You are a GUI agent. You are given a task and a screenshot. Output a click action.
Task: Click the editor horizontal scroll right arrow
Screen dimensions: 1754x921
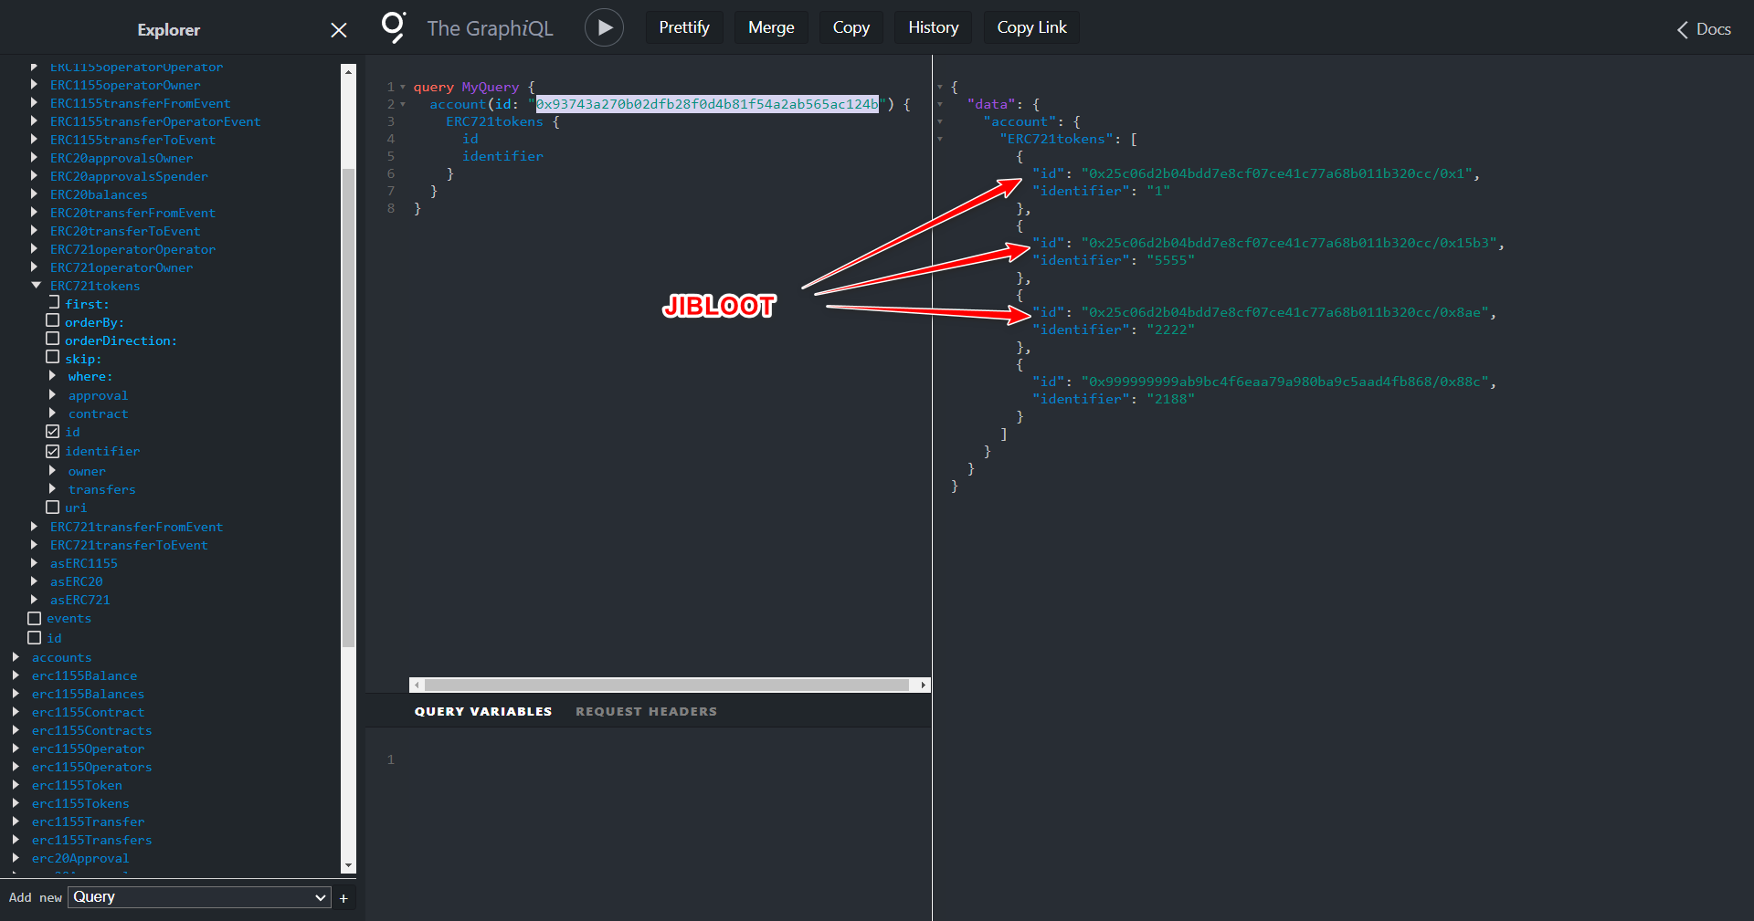click(923, 685)
